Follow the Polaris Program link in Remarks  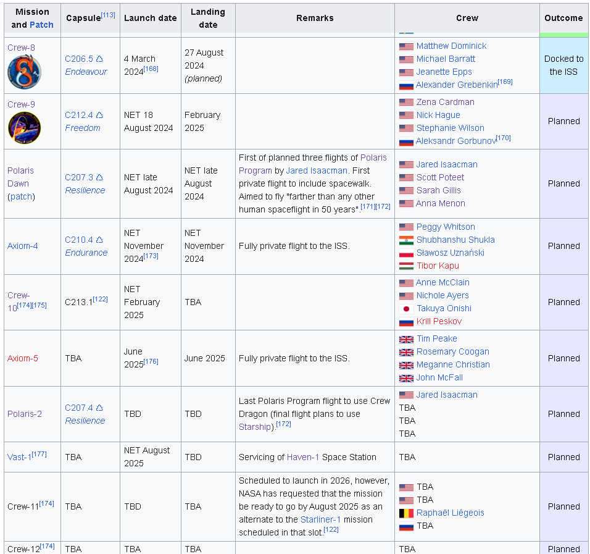pyautogui.click(x=313, y=164)
